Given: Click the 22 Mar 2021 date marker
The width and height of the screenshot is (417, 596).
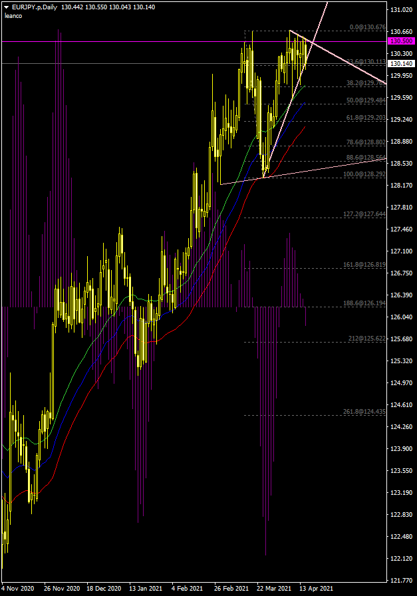Looking at the screenshot, I should tap(274, 589).
